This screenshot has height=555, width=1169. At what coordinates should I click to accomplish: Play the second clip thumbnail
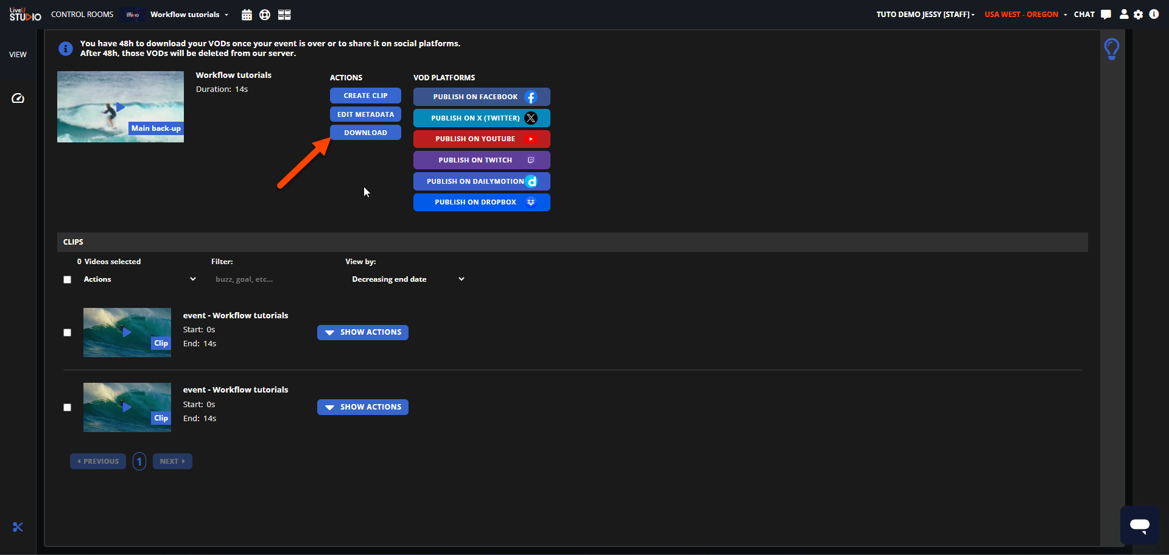pyautogui.click(x=127, y=407)
